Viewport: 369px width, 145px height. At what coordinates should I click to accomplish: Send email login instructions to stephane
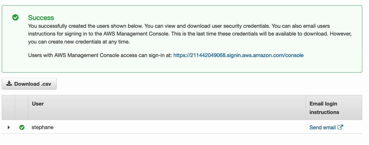(322, 127)
